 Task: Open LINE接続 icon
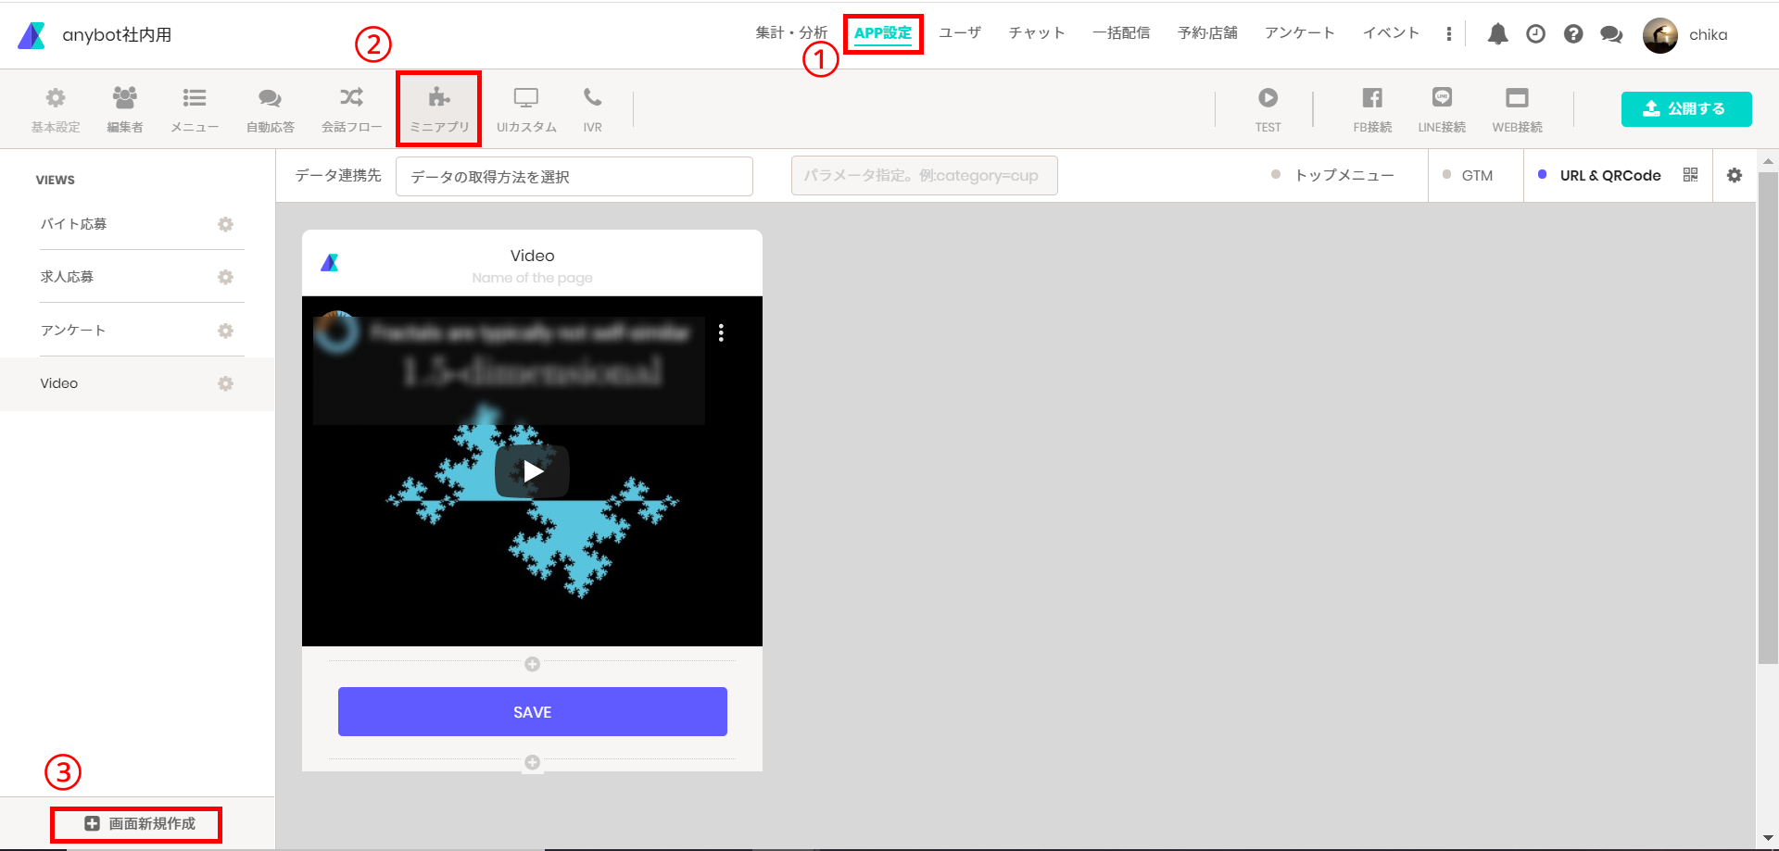point(1442,97)
